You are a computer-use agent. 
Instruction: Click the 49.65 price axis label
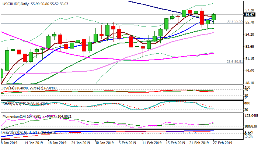pos(249,71)
